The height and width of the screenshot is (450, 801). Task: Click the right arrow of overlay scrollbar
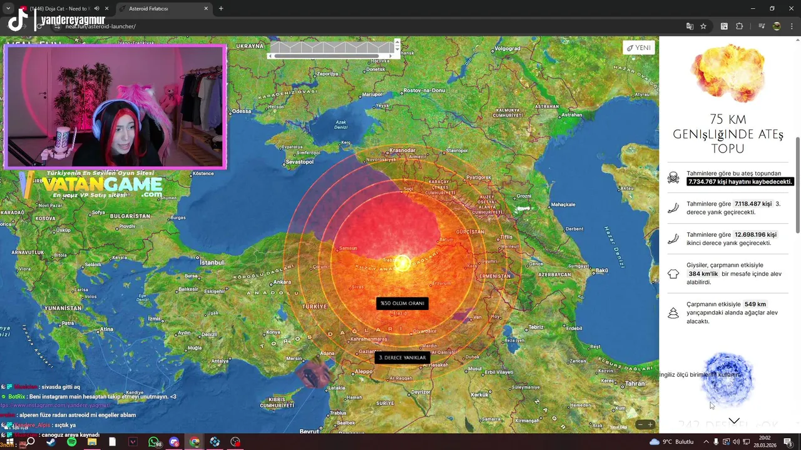coord(391,56)
